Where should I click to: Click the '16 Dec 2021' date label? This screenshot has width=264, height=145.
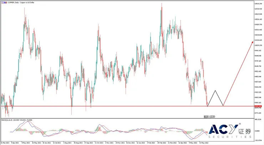click(x=131, y=143)
